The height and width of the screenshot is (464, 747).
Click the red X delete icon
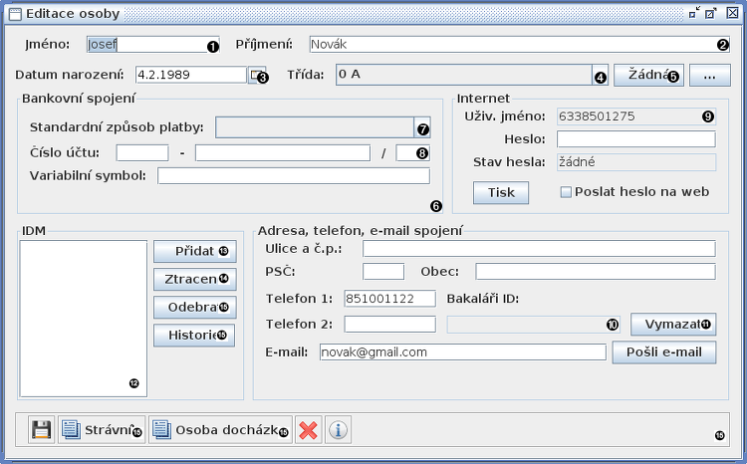pos(309,430)
